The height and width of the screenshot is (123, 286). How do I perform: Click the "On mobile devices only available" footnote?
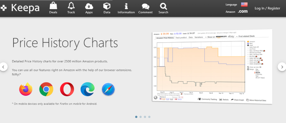coord(55,104)
